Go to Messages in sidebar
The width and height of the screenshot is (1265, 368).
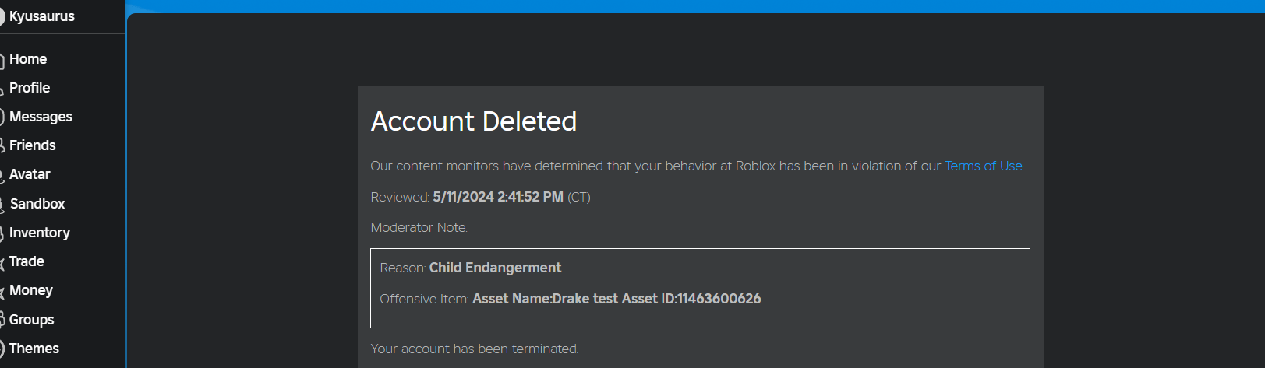(41, 117)
